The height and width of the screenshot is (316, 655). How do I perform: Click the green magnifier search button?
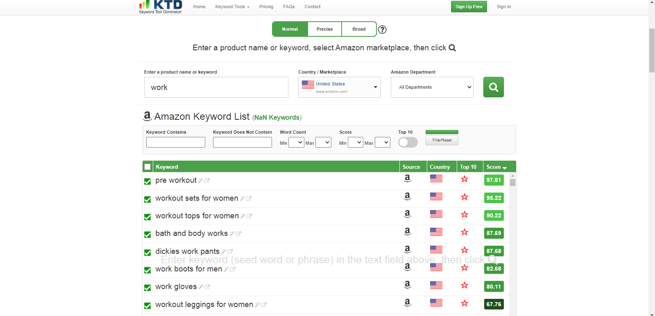coord(494,87)
